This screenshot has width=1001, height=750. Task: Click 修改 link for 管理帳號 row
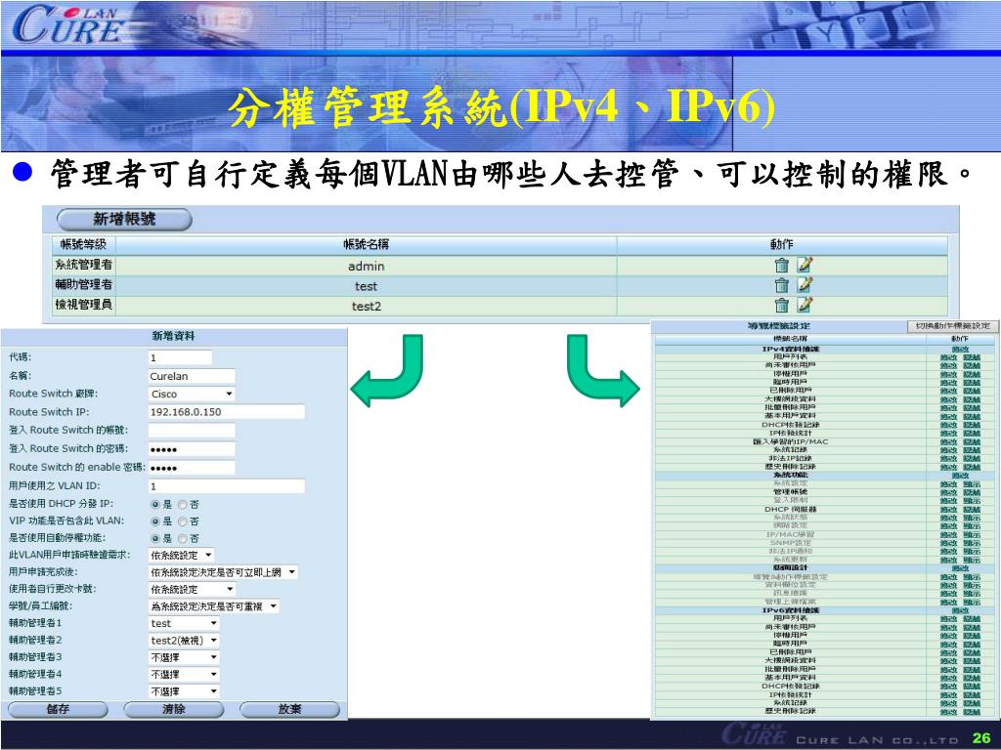pos(948,492)
